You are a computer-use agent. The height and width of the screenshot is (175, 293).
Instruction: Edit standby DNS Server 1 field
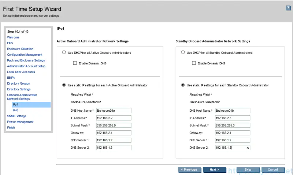pyautogui.click(x=233, y=140)
